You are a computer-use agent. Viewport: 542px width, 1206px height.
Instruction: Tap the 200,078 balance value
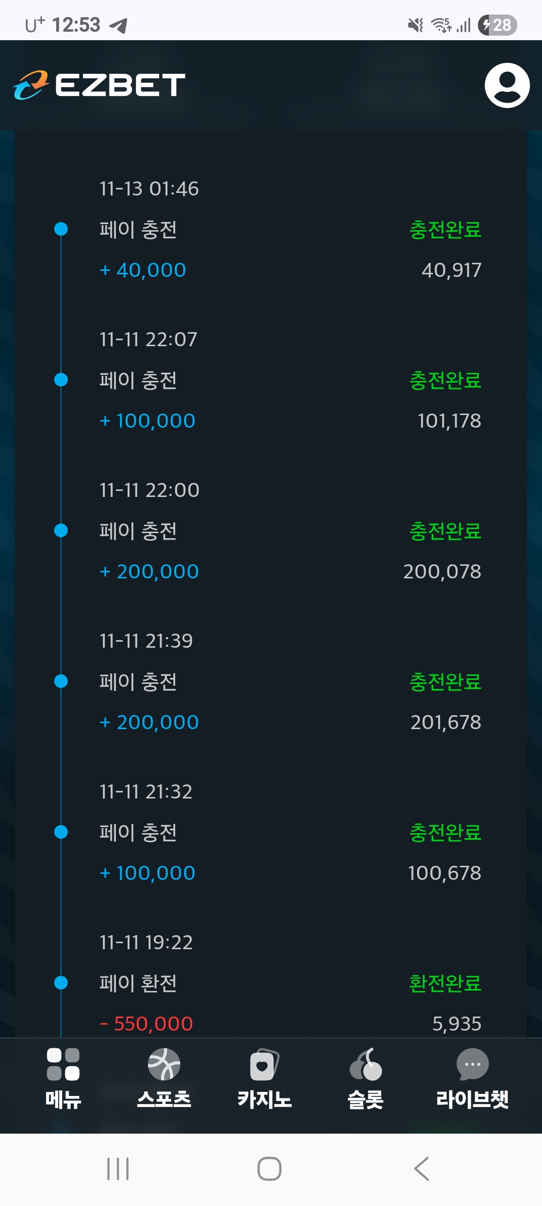pyautogui.click(x=442, y=572)
